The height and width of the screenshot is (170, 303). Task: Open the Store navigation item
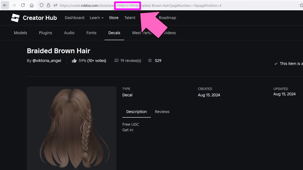click(114, 18)
